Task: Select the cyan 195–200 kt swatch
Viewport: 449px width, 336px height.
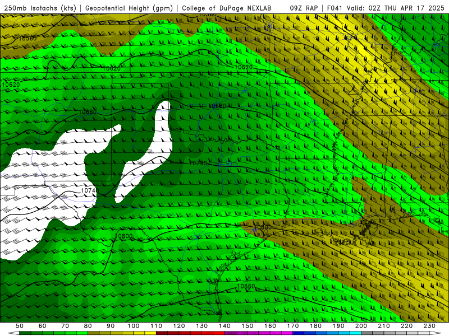Action: [x=356, y=333]
